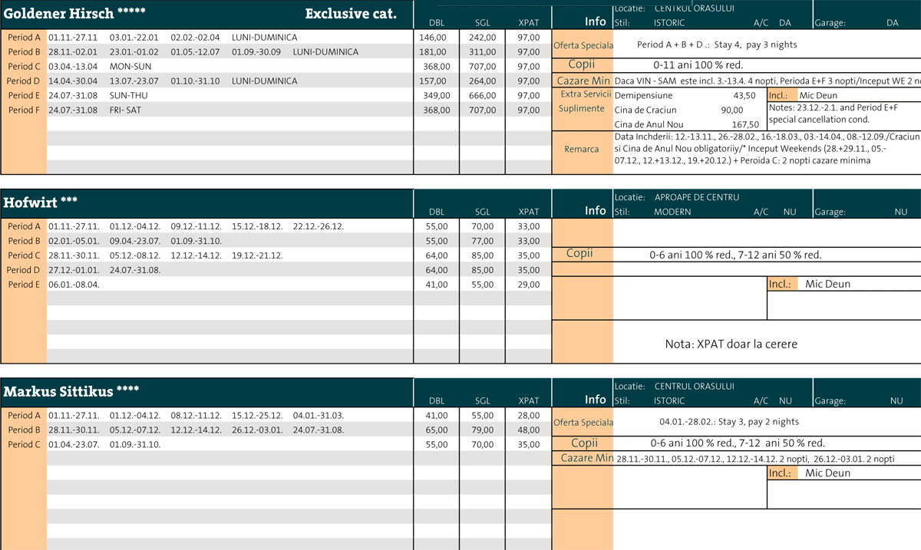
Task: Select Cazare Min label in Markus Sittikus
Action: (x=586, y=458)
